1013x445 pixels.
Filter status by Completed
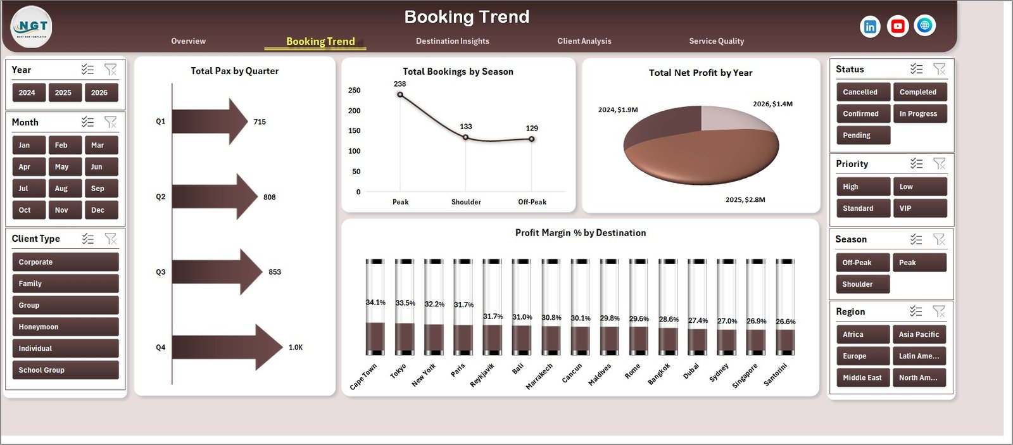coord(920,92)
